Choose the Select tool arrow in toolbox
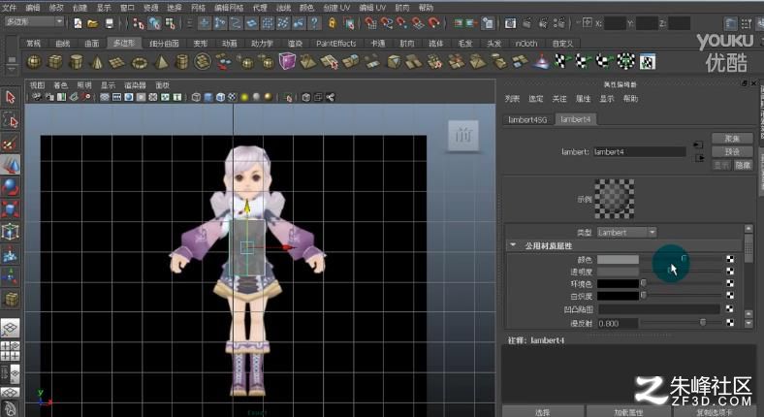The image size is (764, 417). pos(11,97)
